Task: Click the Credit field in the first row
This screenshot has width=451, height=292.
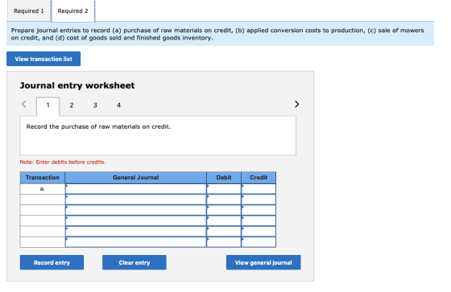Action: coord(259,189)
